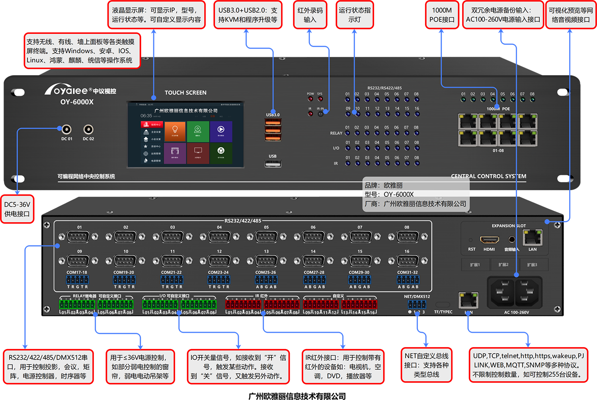Open 主会议室 in the touch screen sidebar
Image resolution: width=597 pixels, height=400 pixels.
pos(152,132)
